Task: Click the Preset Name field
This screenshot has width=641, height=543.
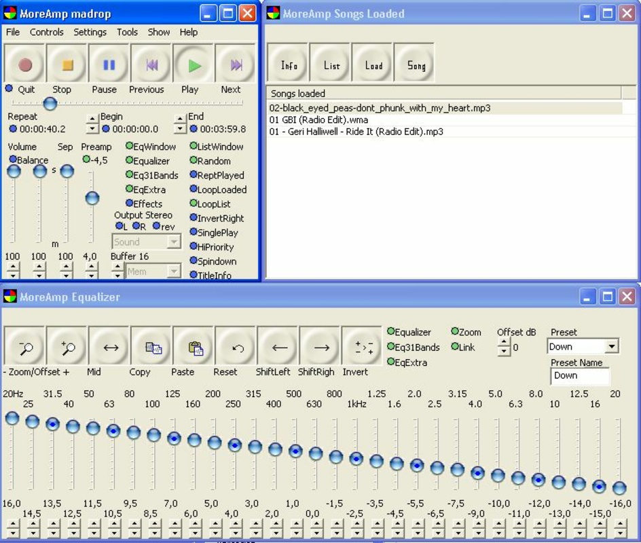Action: pyautogui.click(x=580, y=376)
